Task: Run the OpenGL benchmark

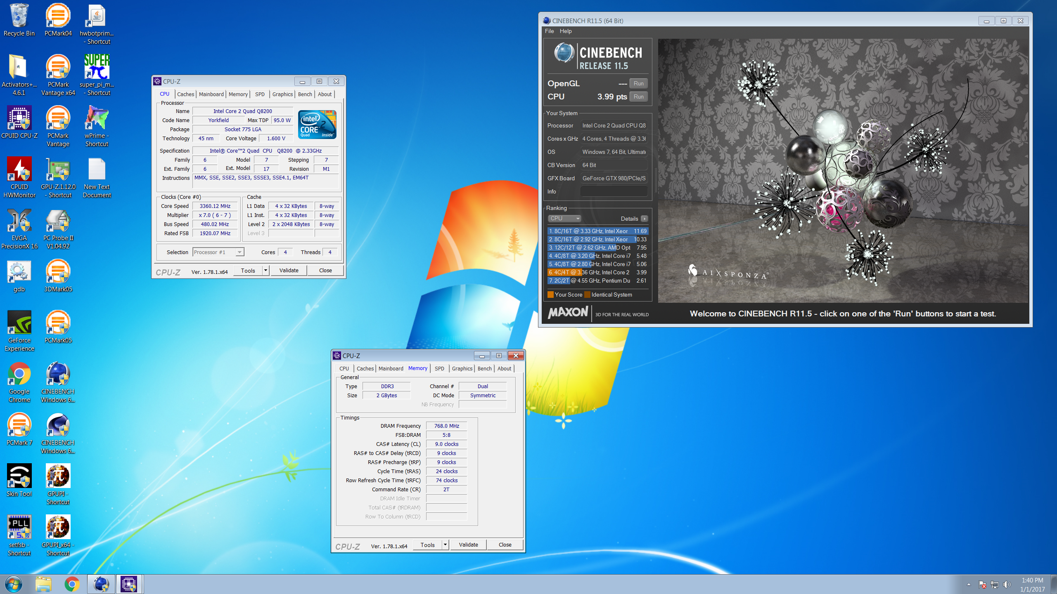Action: (x=638, y=83)
